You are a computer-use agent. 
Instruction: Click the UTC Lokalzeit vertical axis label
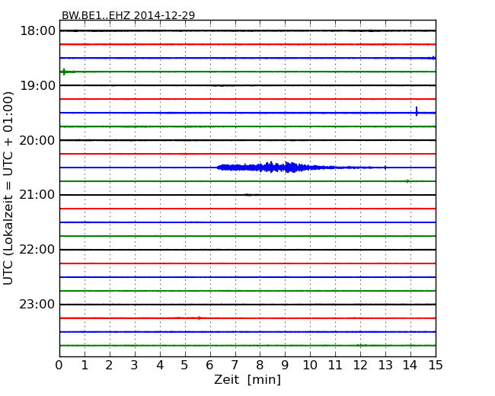point(8,188)
